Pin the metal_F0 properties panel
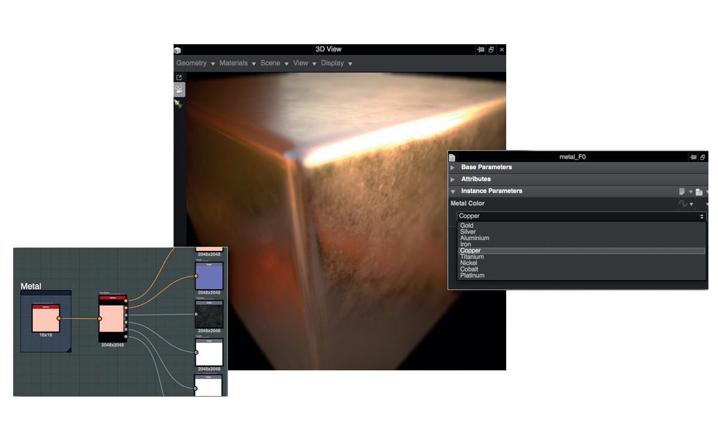The height and width of the screenshot is (448, 718). (x=693, y=157)
